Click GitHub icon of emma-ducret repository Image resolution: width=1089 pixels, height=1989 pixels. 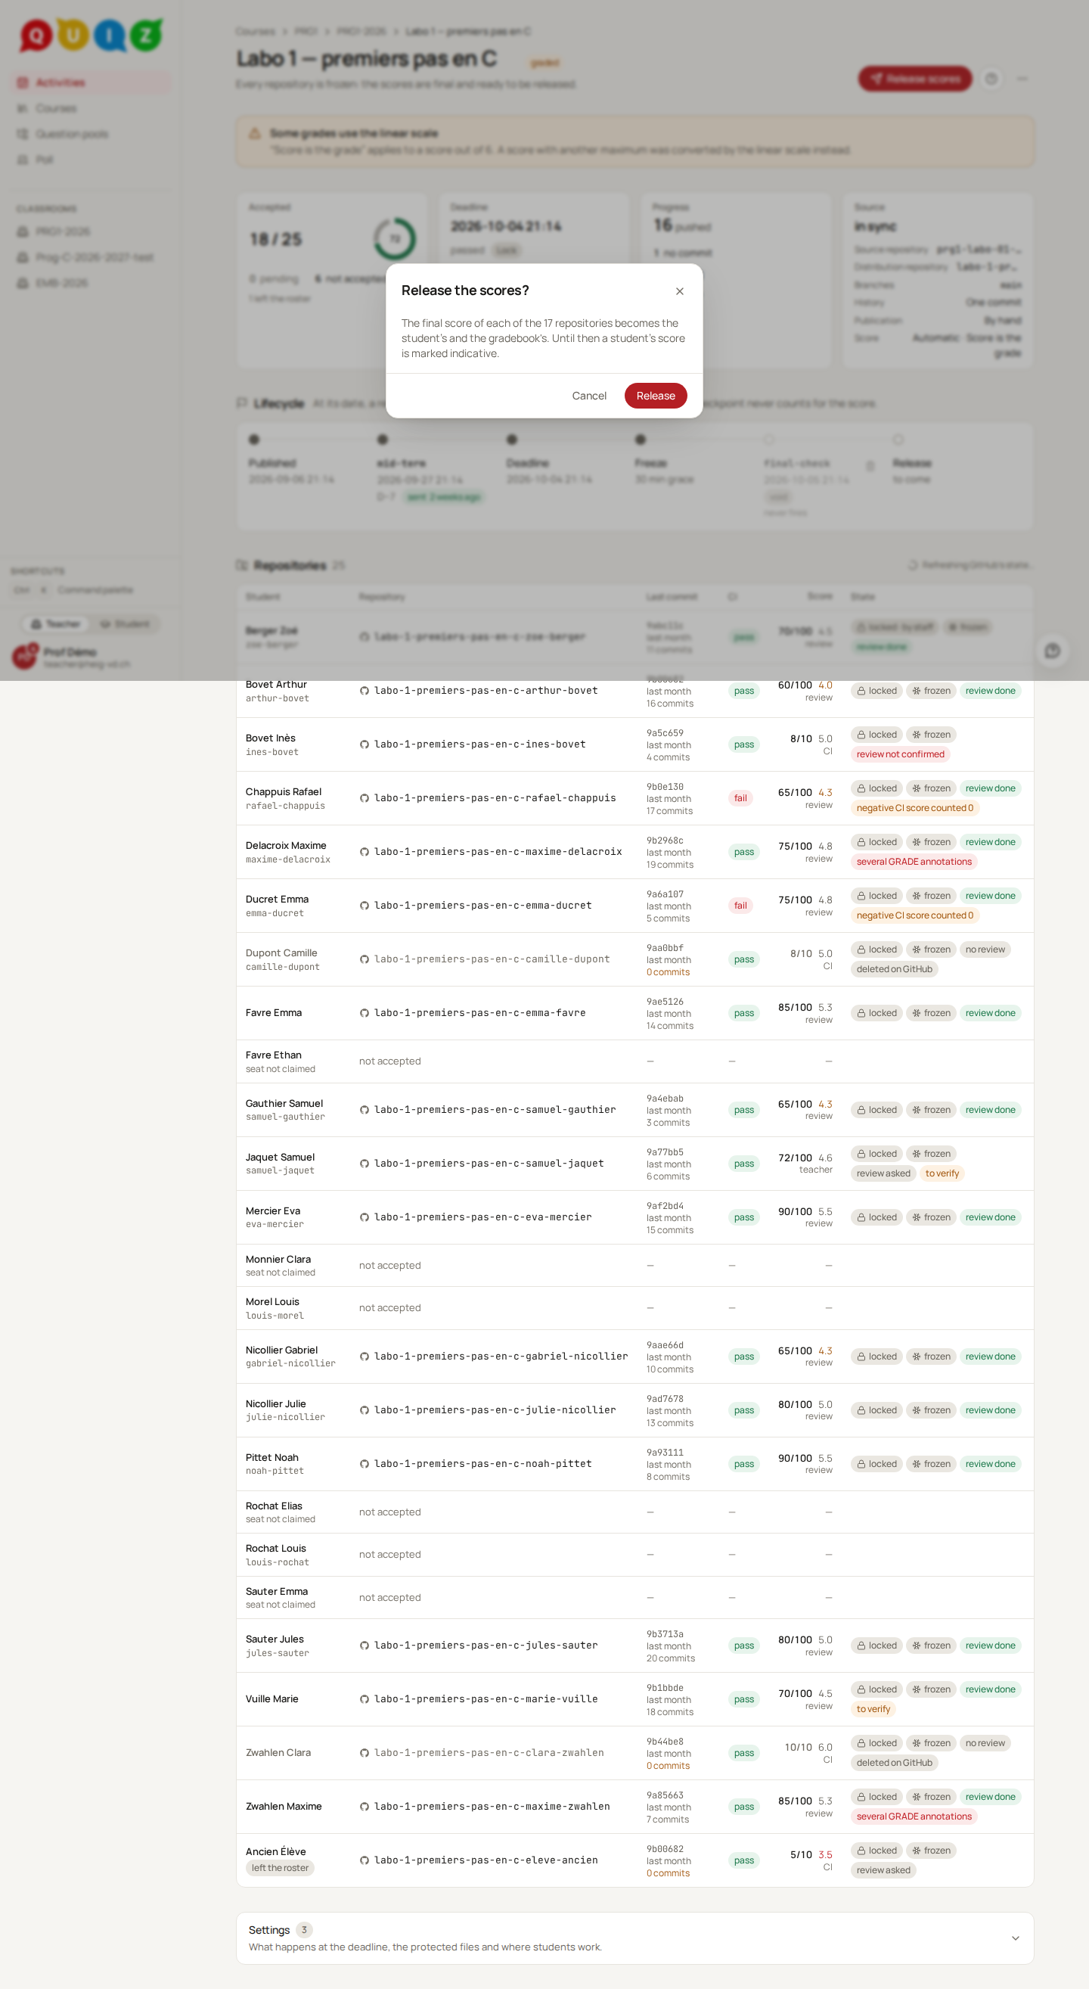[365, 906]
